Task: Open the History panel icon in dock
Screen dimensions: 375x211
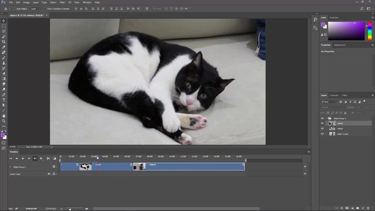Action: tap(315, 19)
